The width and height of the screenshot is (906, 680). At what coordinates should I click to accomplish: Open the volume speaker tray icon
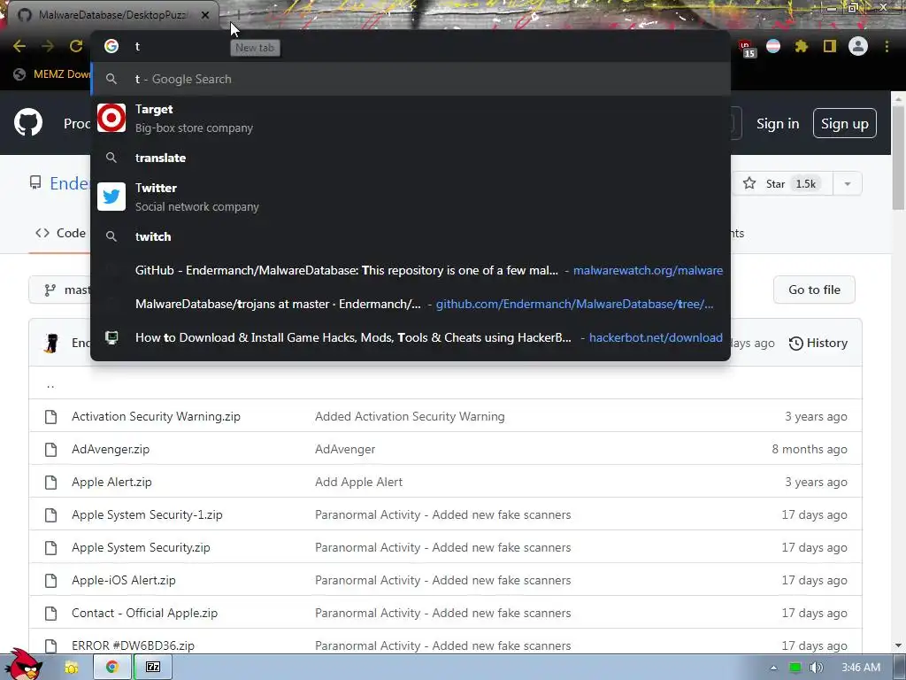pyautogui.click(x=816, y=668)
